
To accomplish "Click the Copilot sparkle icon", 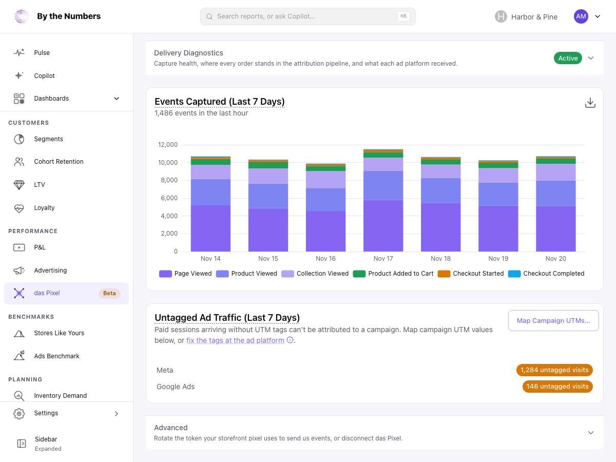I will 19,75.
